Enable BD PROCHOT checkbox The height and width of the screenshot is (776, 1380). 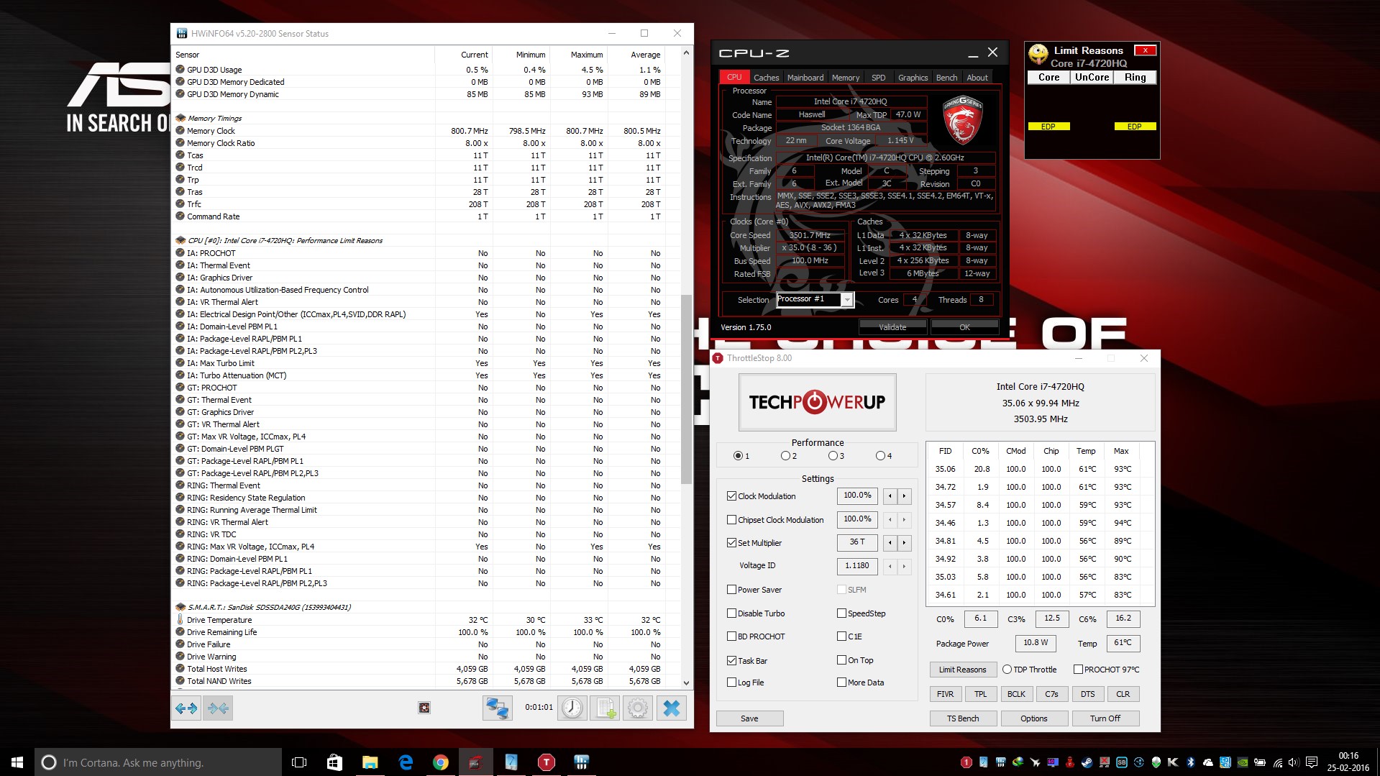click(x=731, y=636)
